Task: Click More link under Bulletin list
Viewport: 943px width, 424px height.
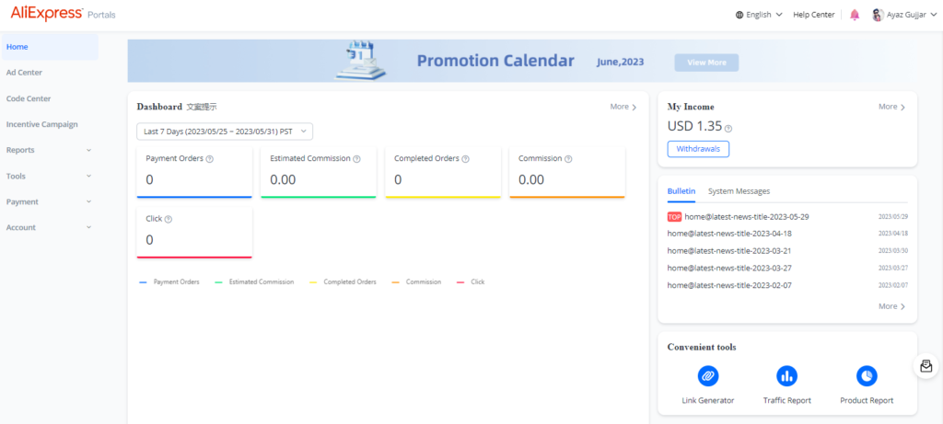Action: tap(891, 306)
